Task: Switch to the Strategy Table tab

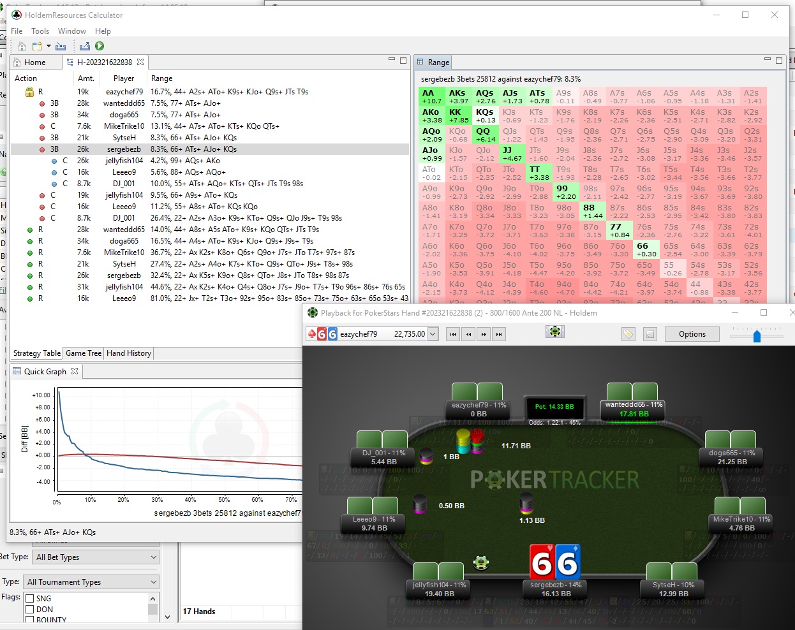Action: 37,353
